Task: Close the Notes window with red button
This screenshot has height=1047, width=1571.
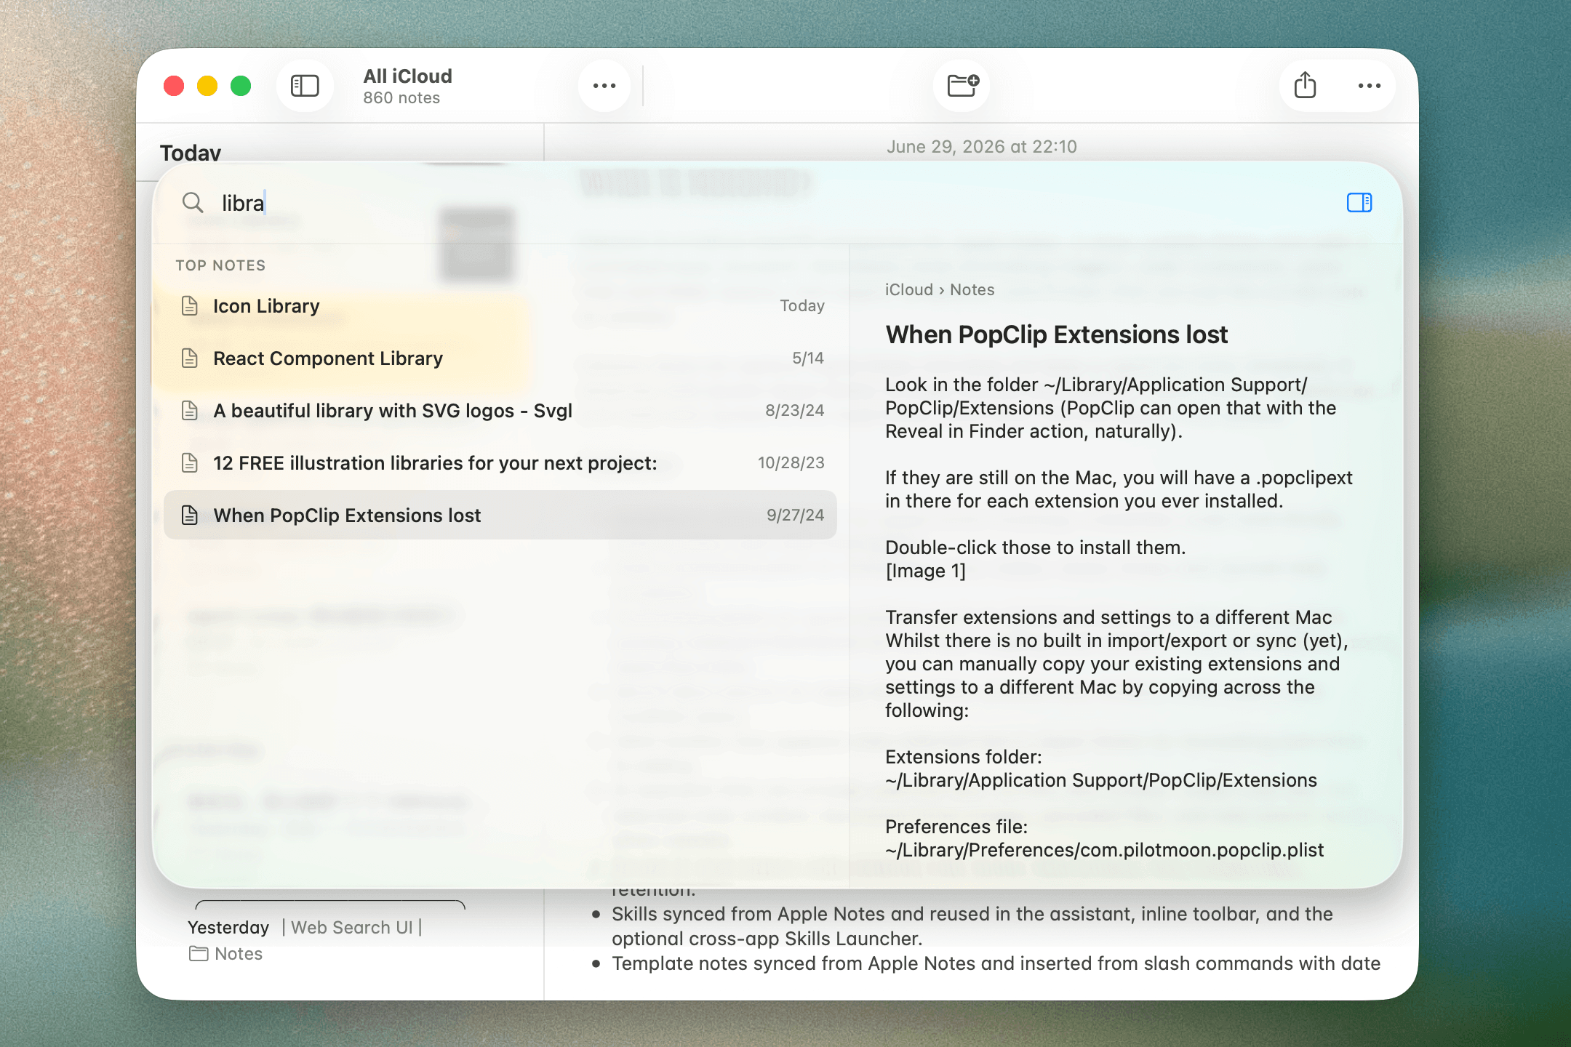Action: coord(174,86)
